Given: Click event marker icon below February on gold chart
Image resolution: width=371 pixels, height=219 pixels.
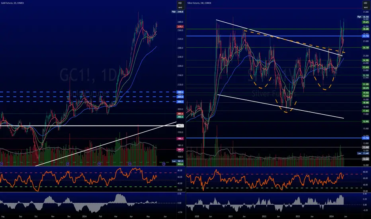Looking at the screenshot, I should click(x=100, y=164).
